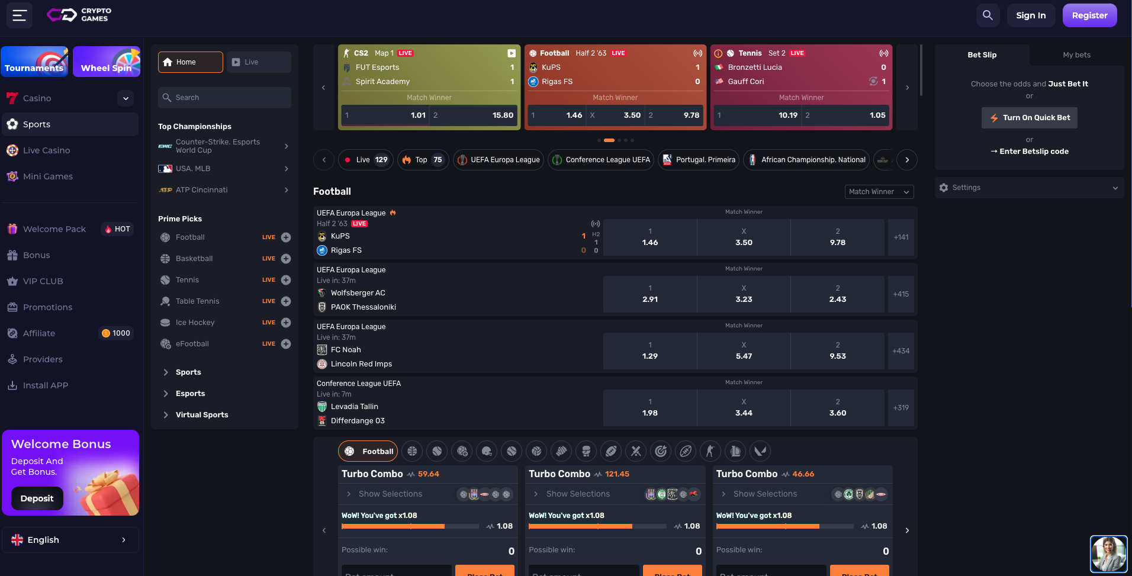Switch to the Live tab
The width and height of the screenshot is (1132, 576).
(x=259, y=62)
